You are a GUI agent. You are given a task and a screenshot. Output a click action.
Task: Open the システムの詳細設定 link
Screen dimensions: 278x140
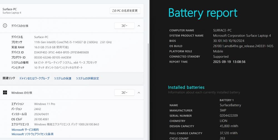point(87,78)
